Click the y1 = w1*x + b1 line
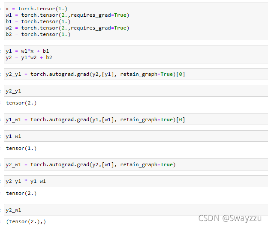268x227 pixels. coord(27,51)
